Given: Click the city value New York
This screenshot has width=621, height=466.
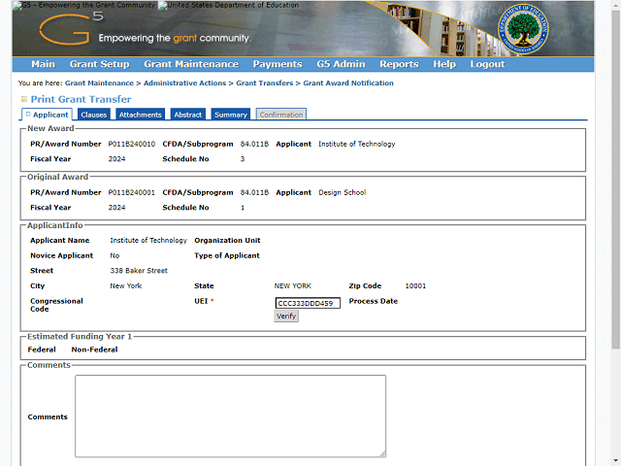Looking at the screenshot, I should (x=126, y=285).
